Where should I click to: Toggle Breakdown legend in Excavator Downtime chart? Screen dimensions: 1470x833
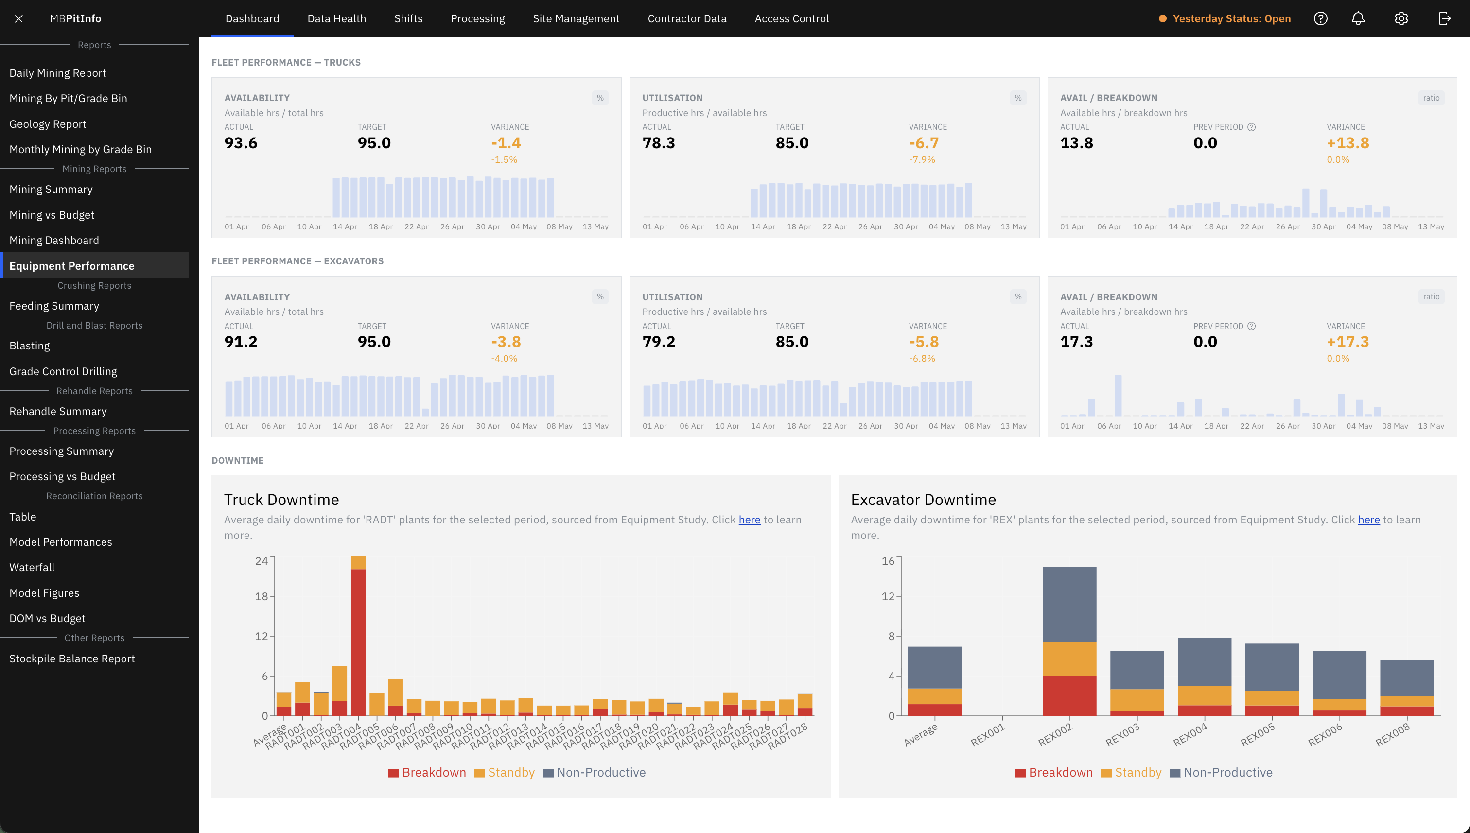[1053, 772]
